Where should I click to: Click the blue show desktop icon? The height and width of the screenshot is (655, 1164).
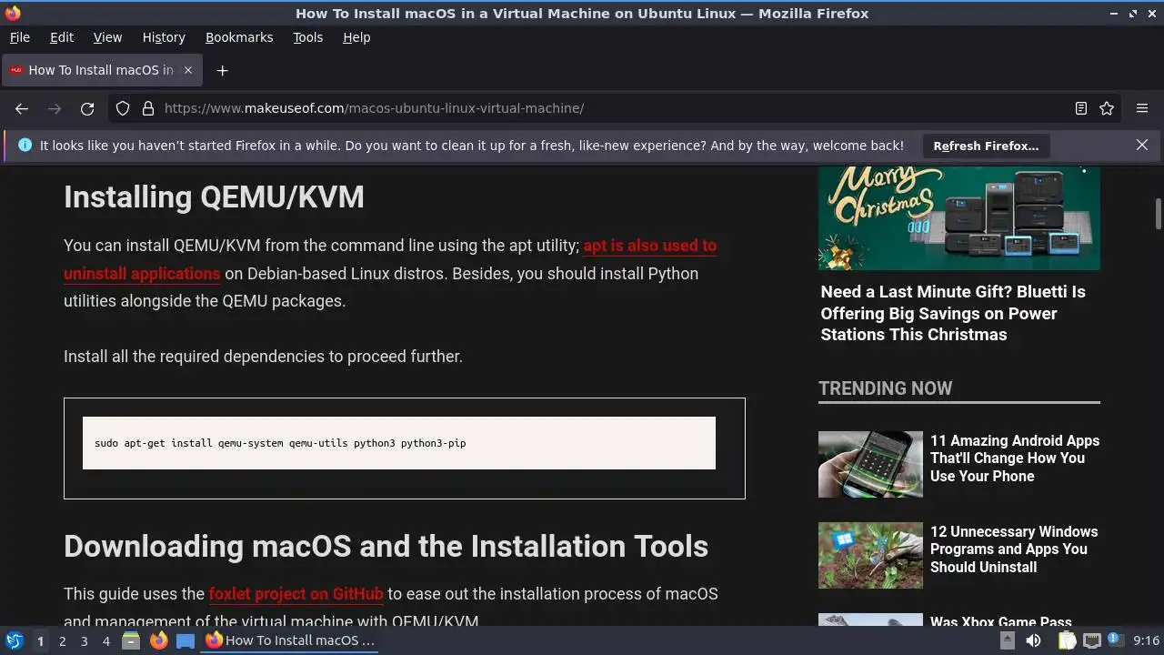(x=186, y=640)
